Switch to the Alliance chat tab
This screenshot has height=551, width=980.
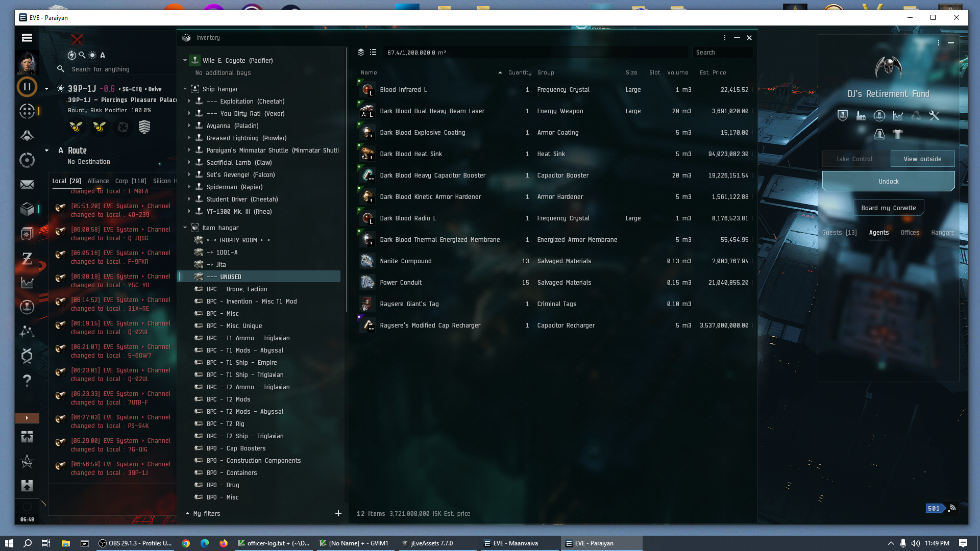(x=98, y=181)
